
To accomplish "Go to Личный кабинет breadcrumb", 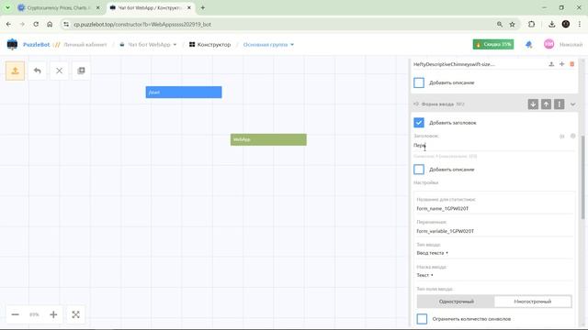I will tap(85, 45).
